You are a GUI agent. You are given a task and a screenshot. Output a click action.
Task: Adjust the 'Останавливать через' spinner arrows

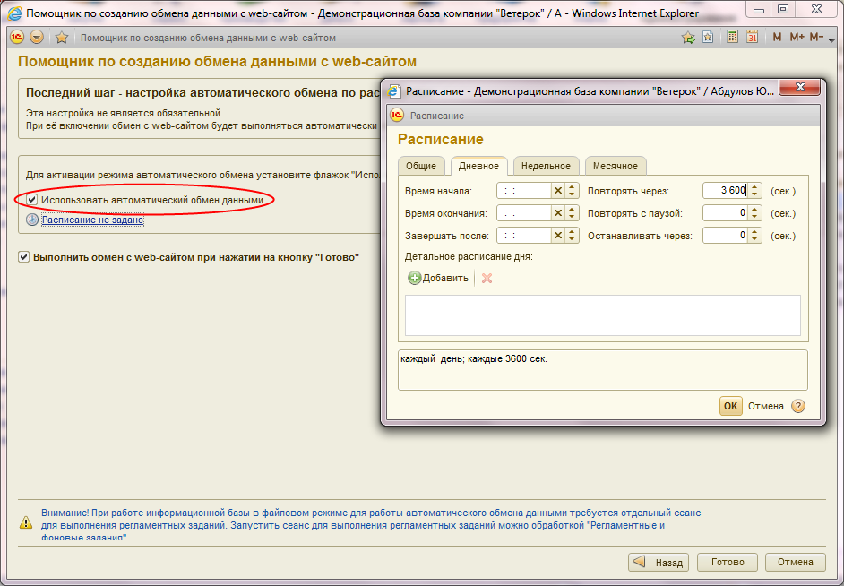tap(754, 236)
